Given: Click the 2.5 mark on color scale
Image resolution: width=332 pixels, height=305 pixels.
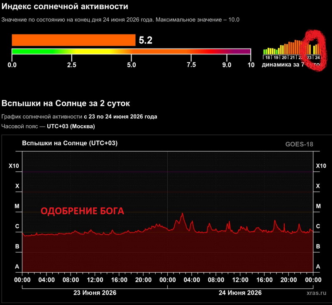Looking at the screenshot, I should 71,65.
